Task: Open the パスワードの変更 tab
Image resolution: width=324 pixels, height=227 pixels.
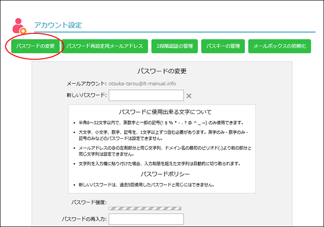Action: point(36,46)
